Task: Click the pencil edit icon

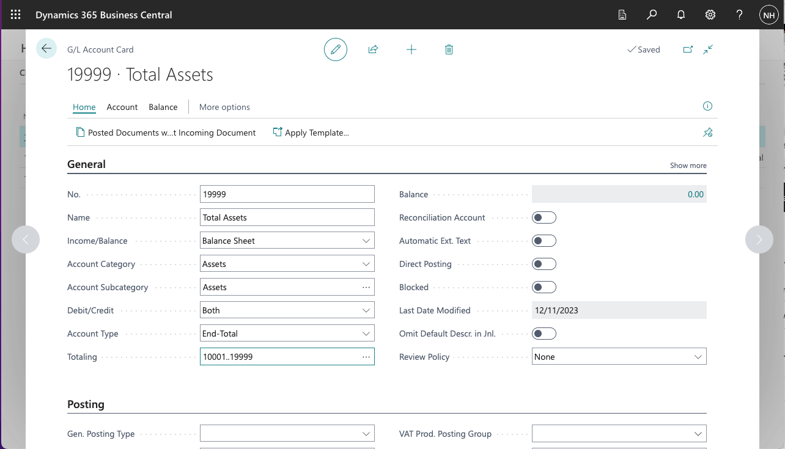Action: click(x=335, y=49)
